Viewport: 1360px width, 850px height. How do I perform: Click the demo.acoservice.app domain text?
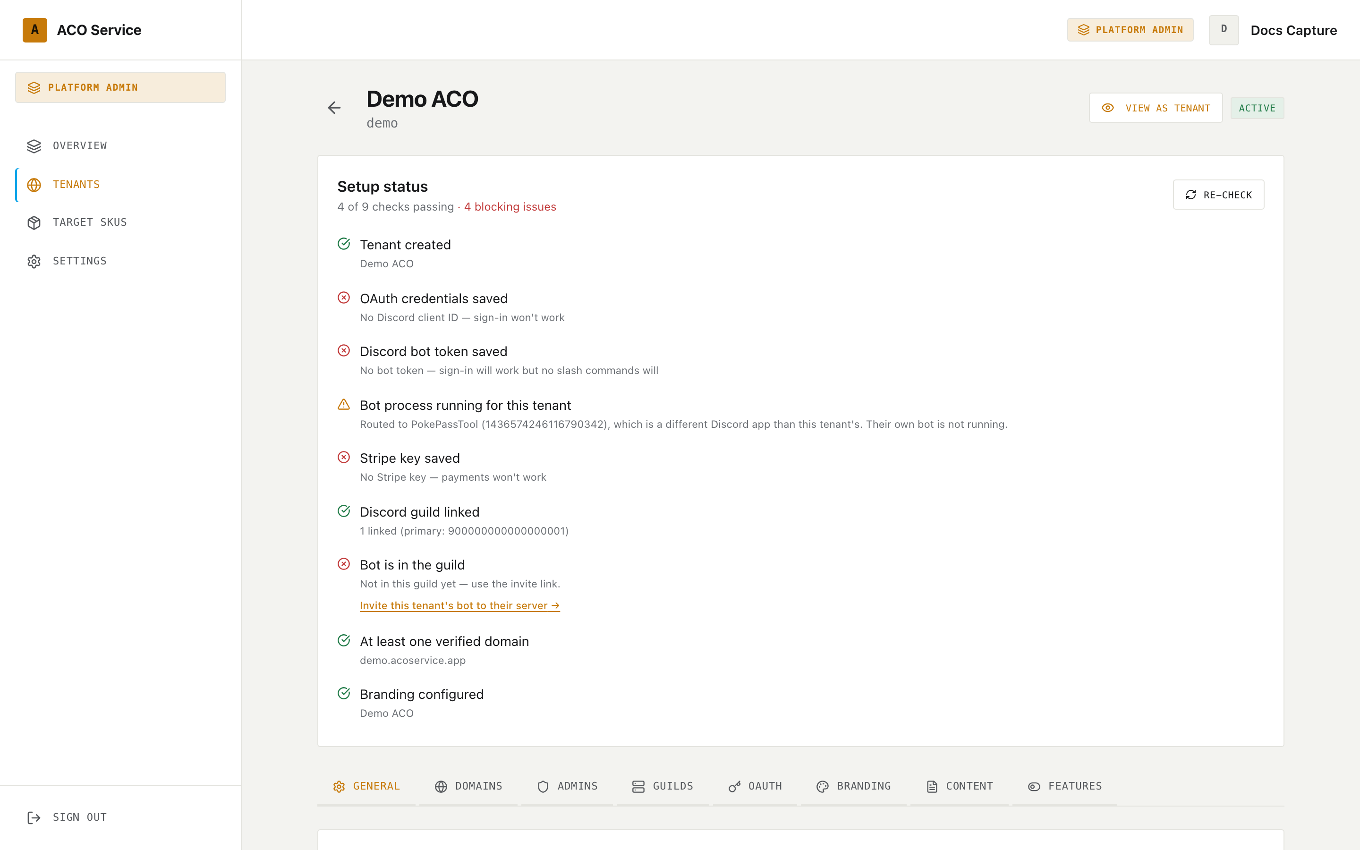click(413, 661)
